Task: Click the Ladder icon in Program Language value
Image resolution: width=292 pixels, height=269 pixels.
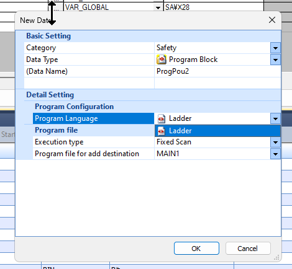Action: click(x=162, y=118)
